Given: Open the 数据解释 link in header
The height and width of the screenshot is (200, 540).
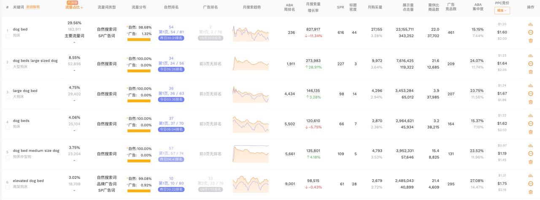Looking at the screenshot, I should click(x=33, y=7).
